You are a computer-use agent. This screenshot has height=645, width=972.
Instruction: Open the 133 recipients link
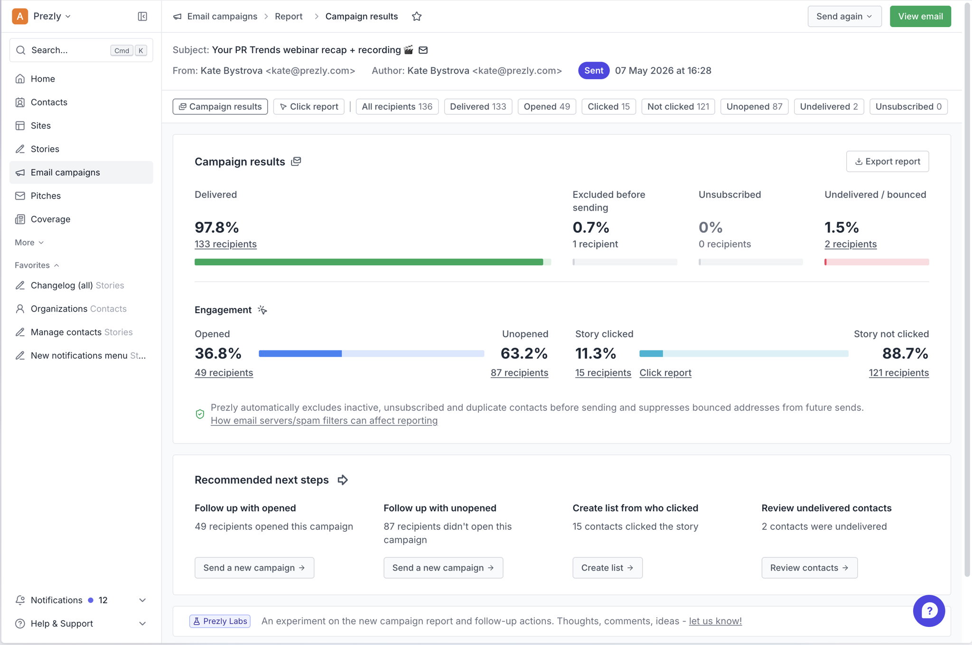tap(225, 244)
